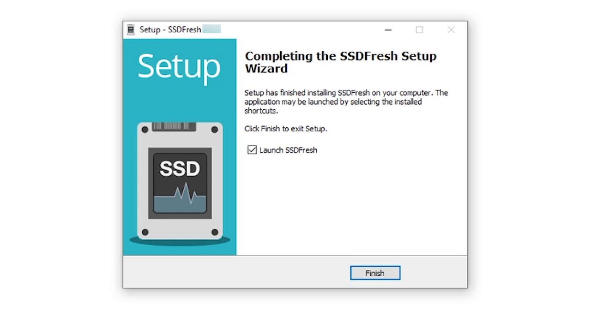Viewport: 591px width, 332px height.
Task: Click the SSD drive illustration
Action: [x=180, y=184]
